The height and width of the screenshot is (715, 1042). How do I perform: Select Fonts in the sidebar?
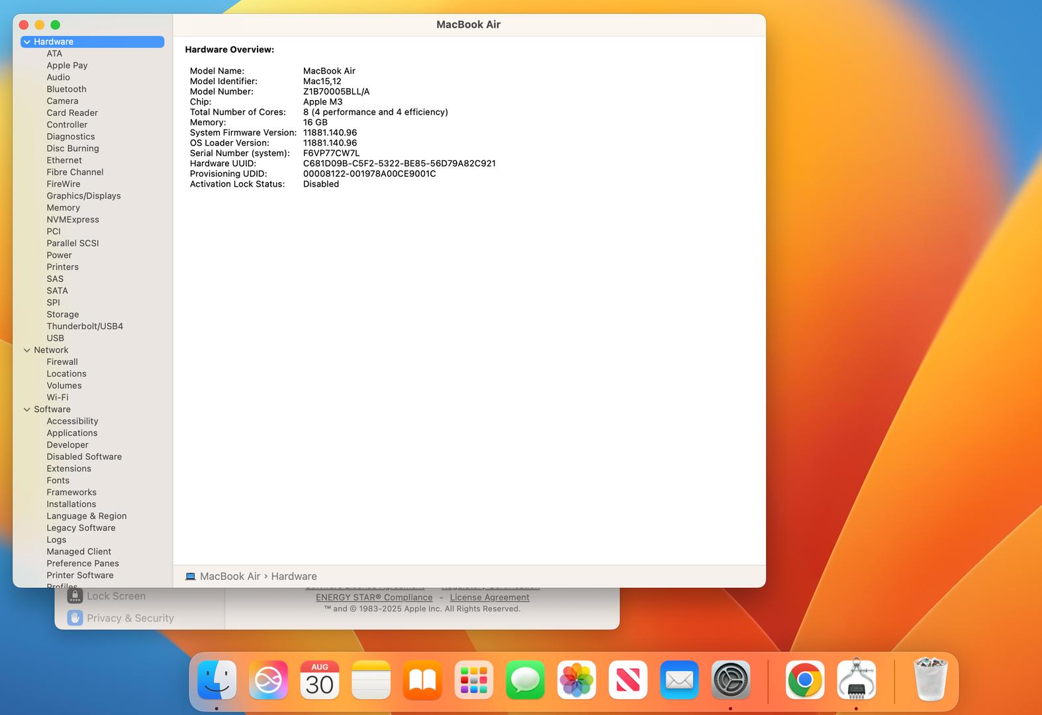click(x=58, y=481)
